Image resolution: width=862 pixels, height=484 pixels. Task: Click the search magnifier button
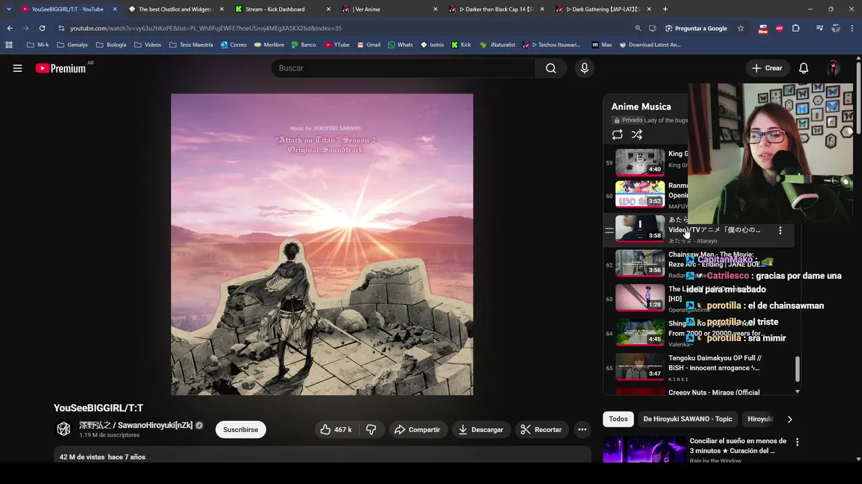pos(551,68)
